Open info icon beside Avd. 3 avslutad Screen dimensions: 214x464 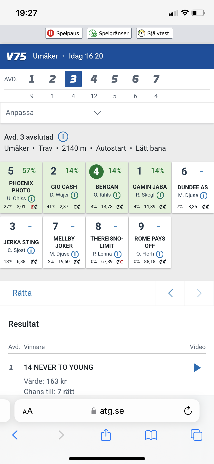63,137
